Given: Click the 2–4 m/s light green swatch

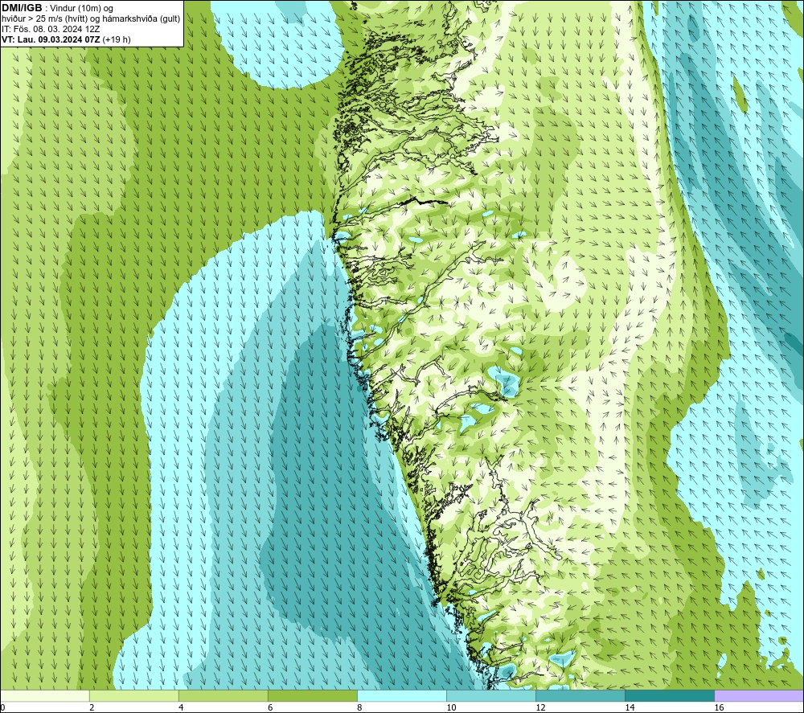Looking at the screenshot, I should tap(133, 695).
